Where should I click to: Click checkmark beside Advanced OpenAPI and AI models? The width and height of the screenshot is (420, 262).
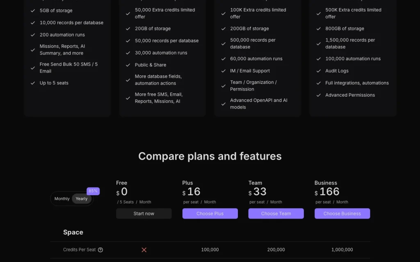tap(223, 104)
